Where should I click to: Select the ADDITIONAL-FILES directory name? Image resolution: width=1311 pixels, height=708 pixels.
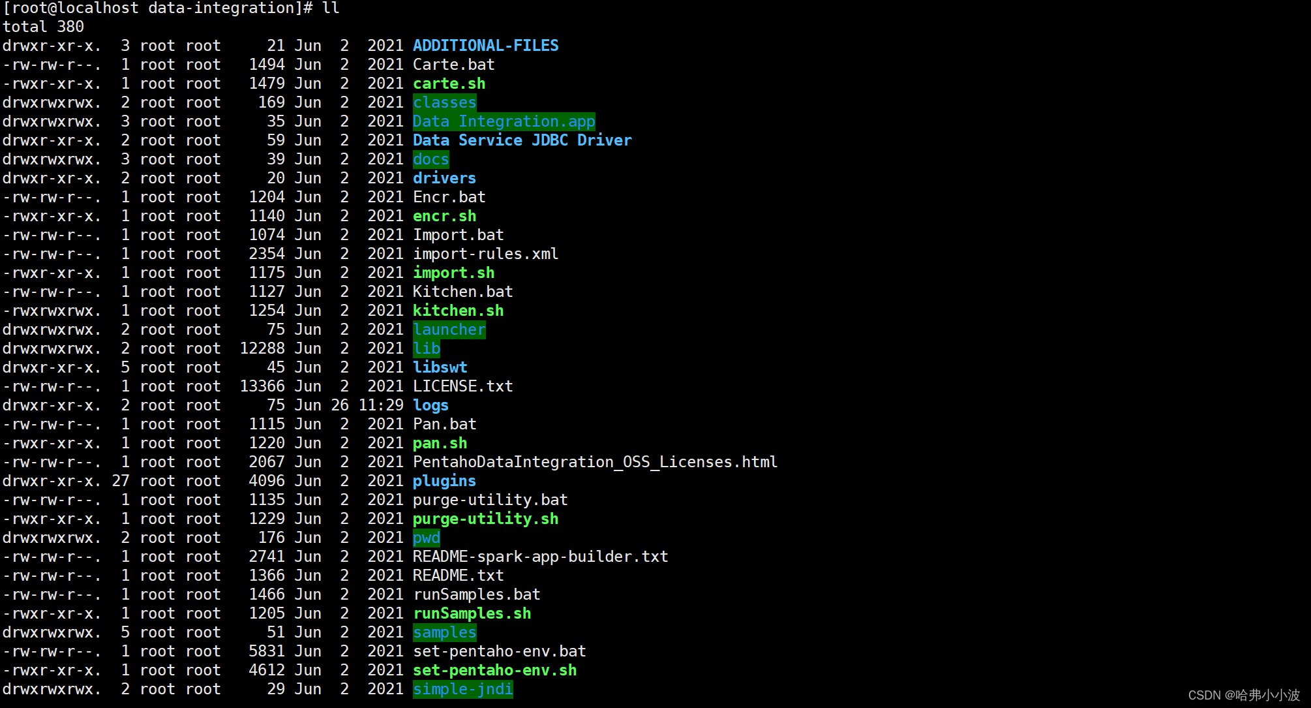(485, 45)
